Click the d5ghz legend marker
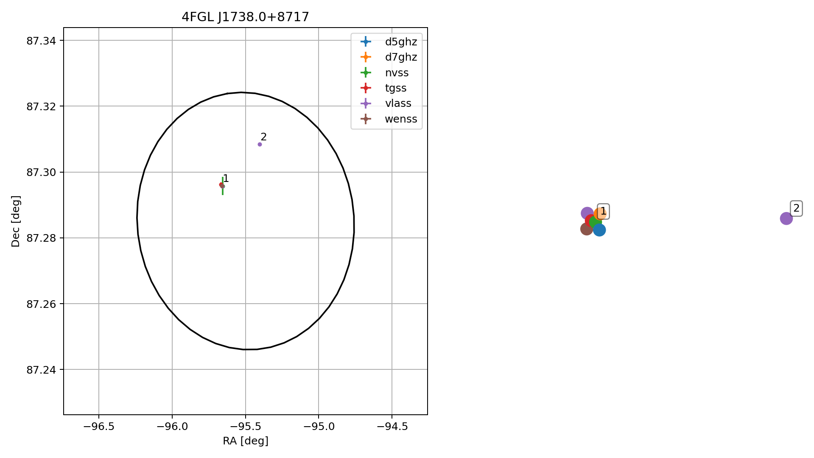The width and height of the screenshot is (814, 458). (x=365, y=42)
